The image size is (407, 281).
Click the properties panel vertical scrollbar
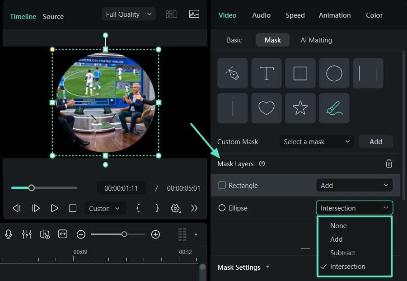pos(403,125)
